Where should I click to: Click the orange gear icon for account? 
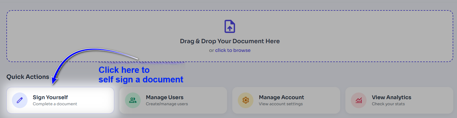(x=246, y=100)
